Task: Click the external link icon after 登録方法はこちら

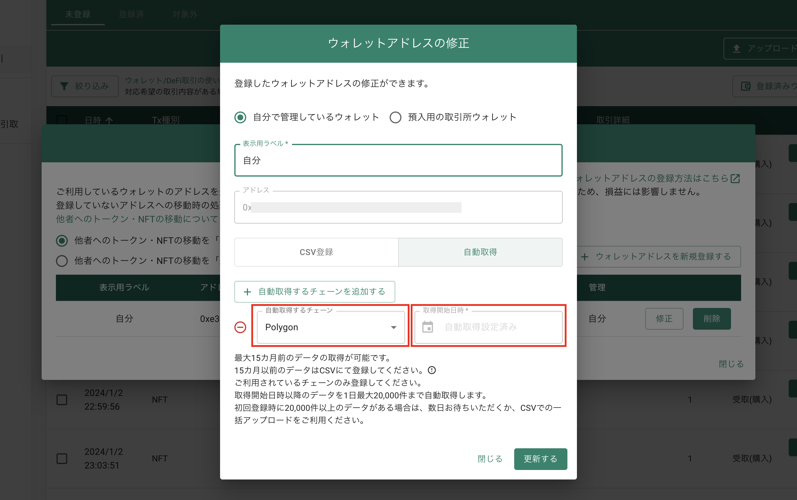Action: point(735,178)
